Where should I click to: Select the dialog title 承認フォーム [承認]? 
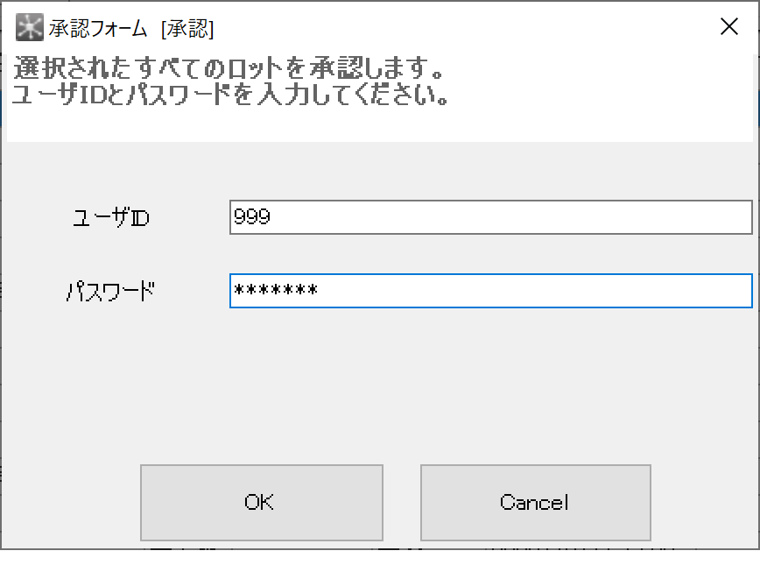[x=133, y=28]
